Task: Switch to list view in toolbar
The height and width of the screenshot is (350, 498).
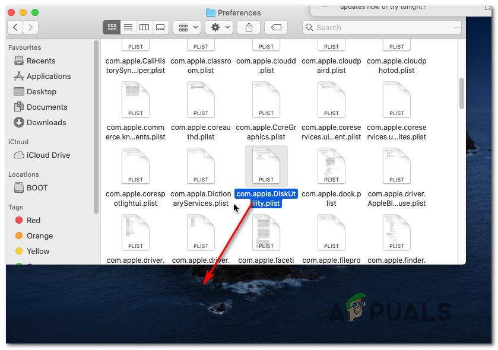Action: pyautogui.click(x=128, y=27)
